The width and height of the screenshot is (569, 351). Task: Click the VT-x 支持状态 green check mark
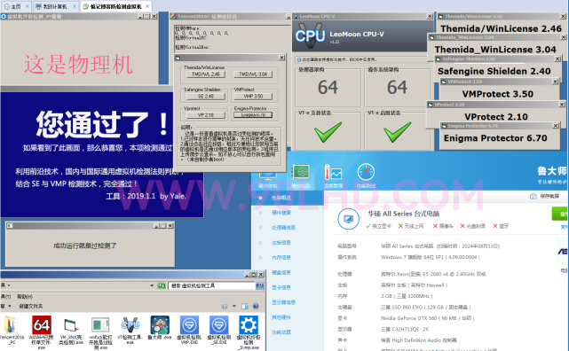click(x=328, y=132)
